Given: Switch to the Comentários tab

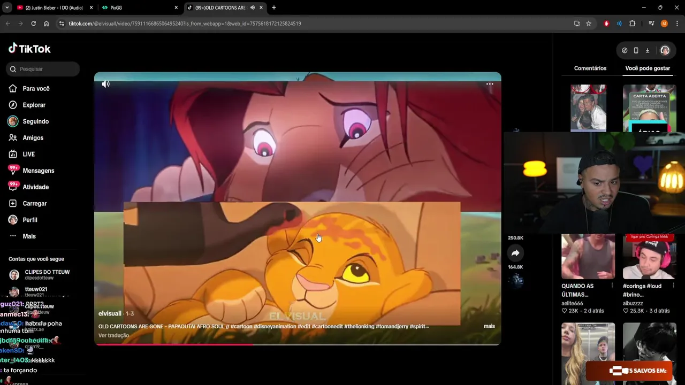Looking at the screenshot, I should tap(590, 68).
